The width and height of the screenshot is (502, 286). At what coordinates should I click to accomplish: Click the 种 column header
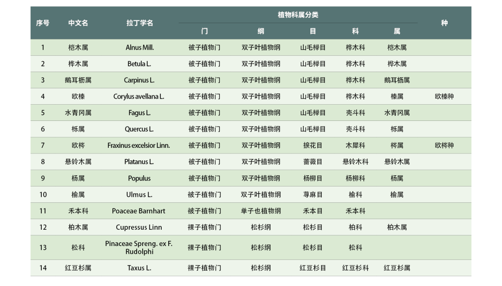444,22
